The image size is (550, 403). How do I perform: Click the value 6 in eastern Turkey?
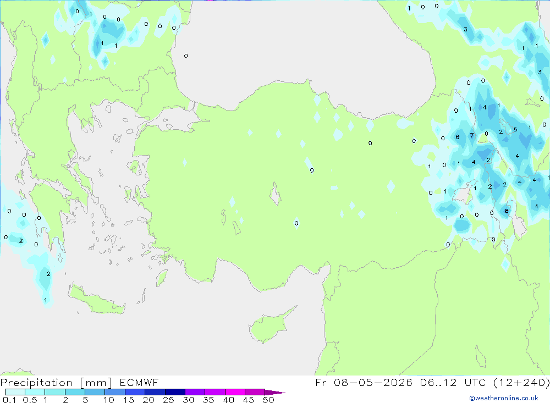click(457, 137)
